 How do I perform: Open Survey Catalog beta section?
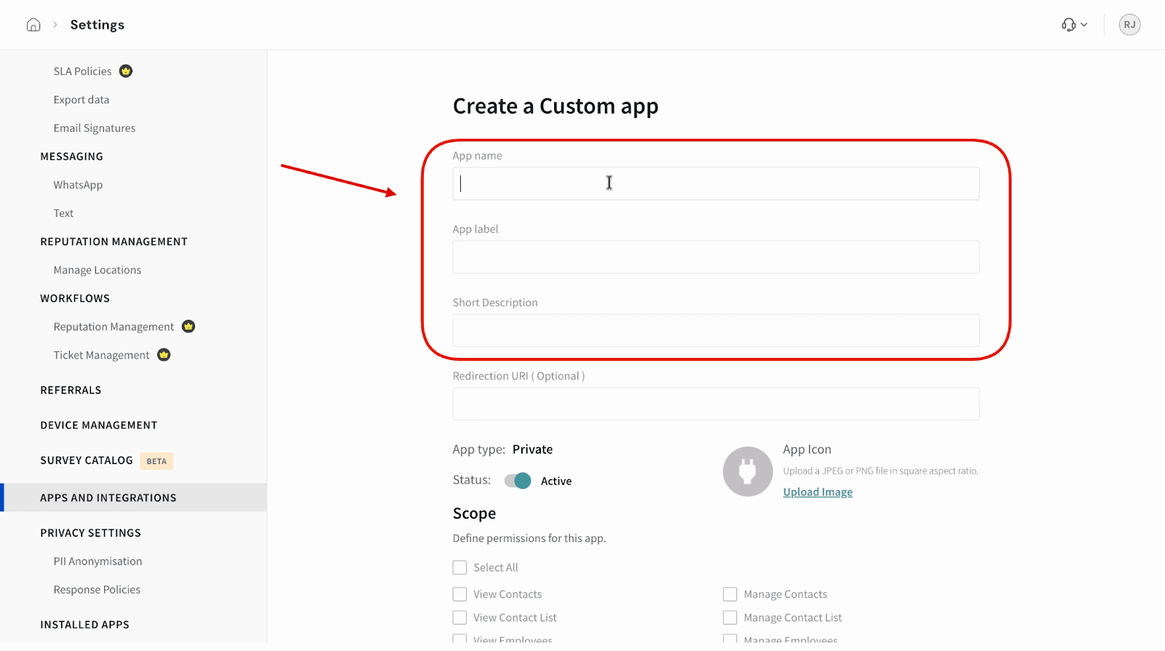[87, 460]
